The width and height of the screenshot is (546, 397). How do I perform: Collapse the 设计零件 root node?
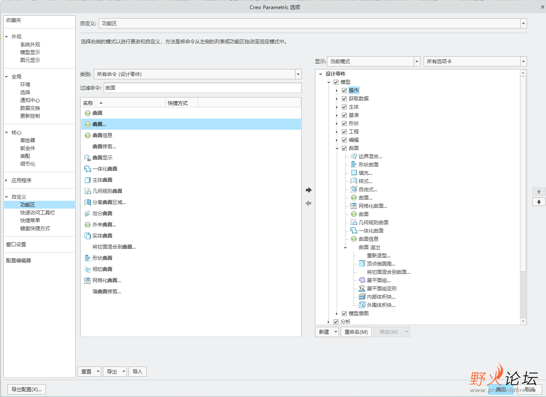(320, 74)
